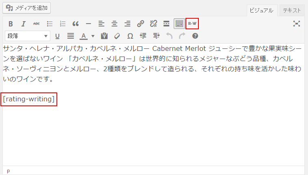Switch to the テキスト (Text) tab
The height and width of the screenshot is (175, 308).
pyautogui.click(x=292, y=11)
